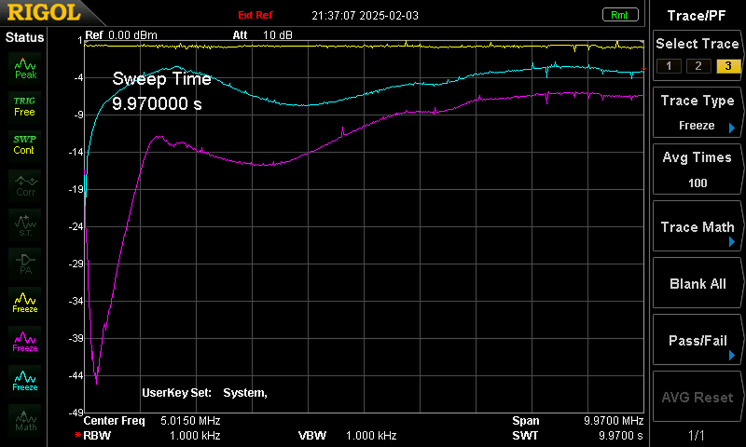Click the SWP Cont sweep icon
Screen dimensions: 746x447
click(x=25, y=145)
